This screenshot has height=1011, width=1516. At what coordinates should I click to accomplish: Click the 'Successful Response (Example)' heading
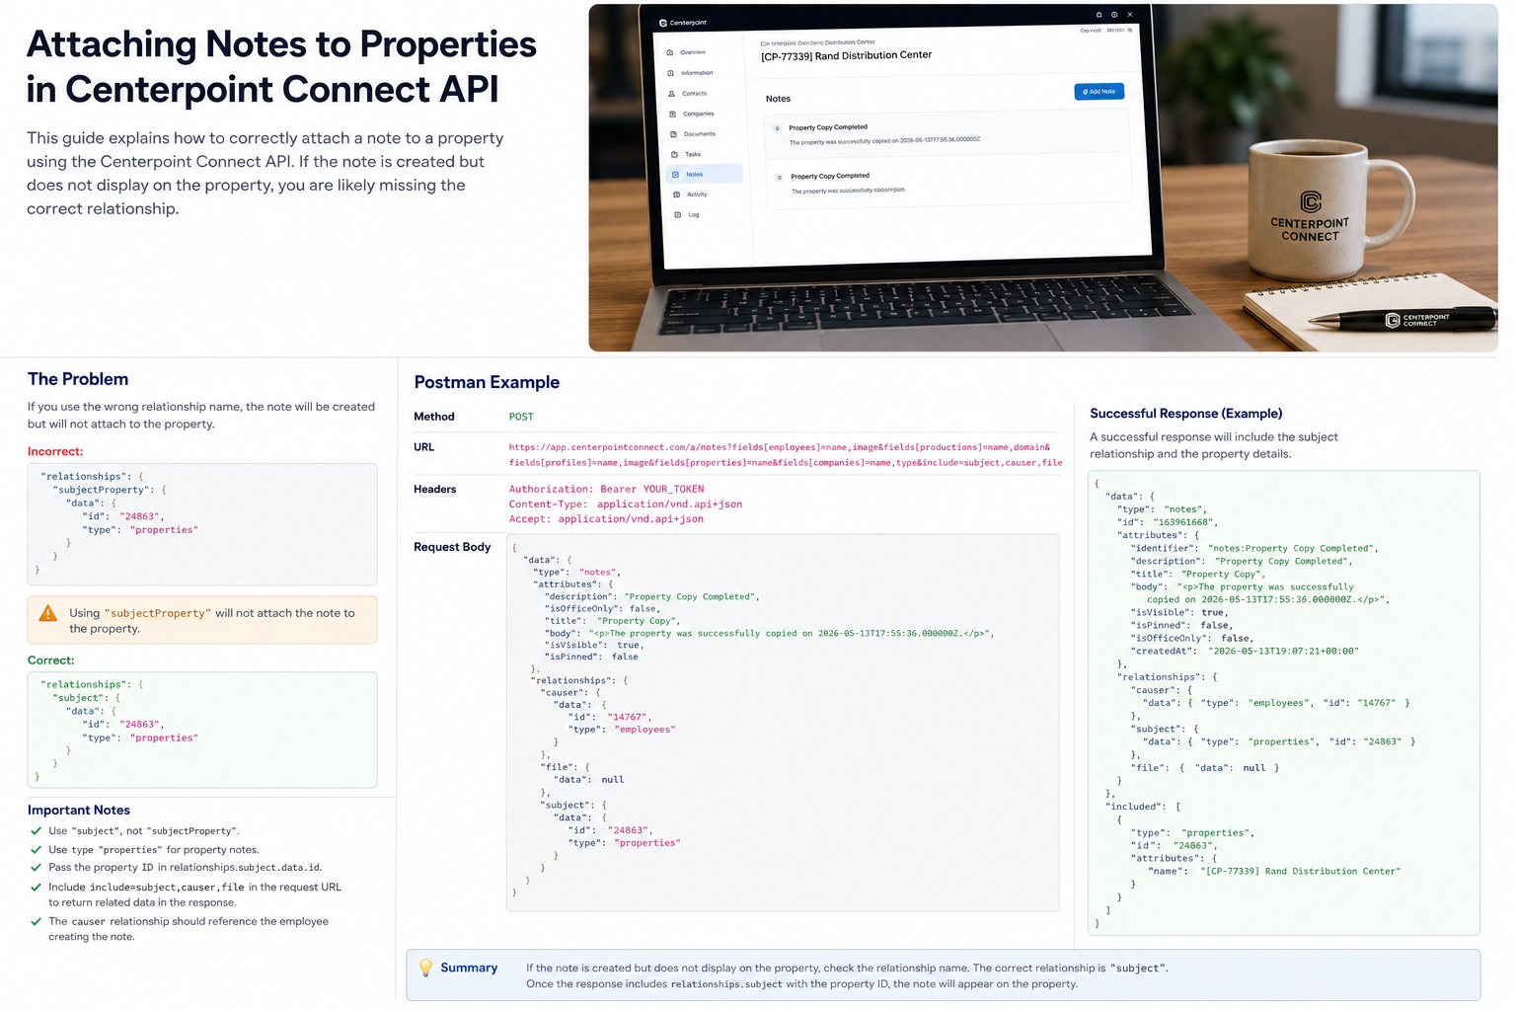tap(1186, 414)
